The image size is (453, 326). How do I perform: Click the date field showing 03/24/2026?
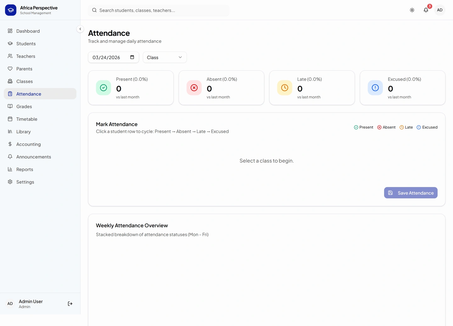coord(114,57)
